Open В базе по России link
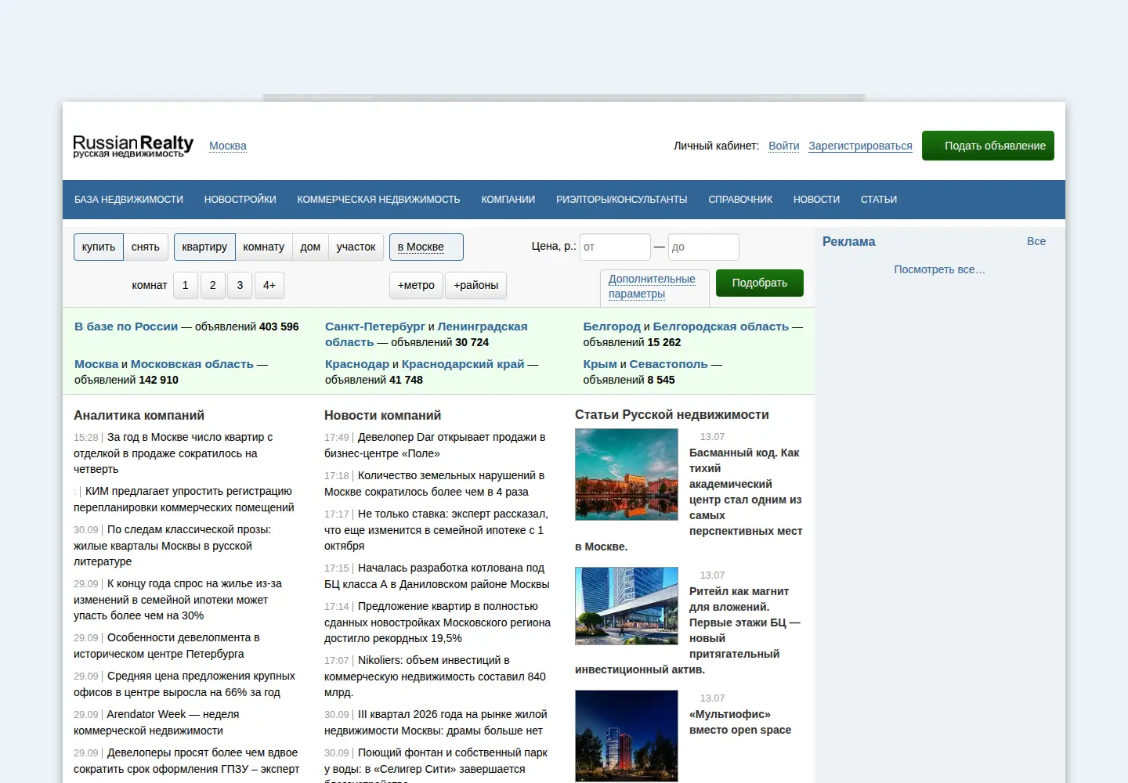Screen dimensions: 1128x783 [x=126, y=327]
